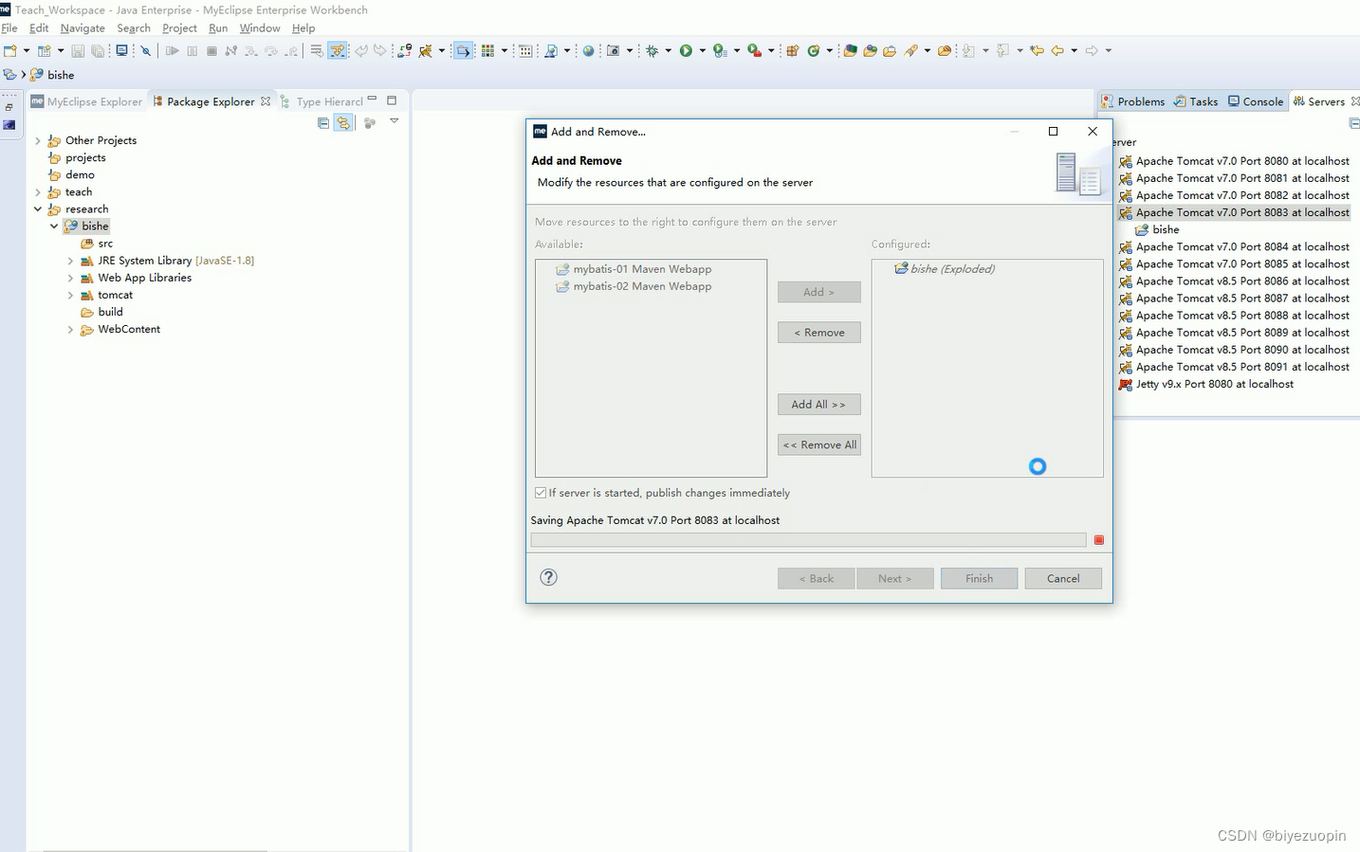Select the tomcat folder in Package Explorer
Screen dimensions: 1360x852
coord(106,295)
